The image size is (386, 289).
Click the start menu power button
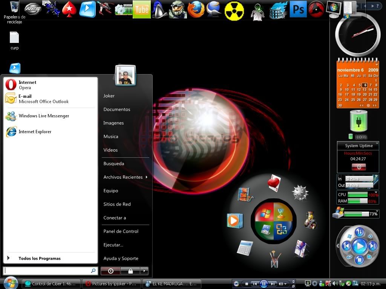(110, 271)
